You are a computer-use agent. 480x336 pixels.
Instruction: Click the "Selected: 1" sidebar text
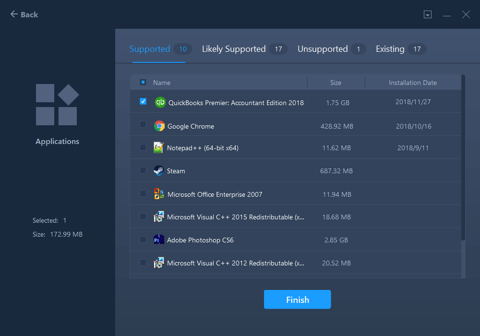[x=49, y=220]
